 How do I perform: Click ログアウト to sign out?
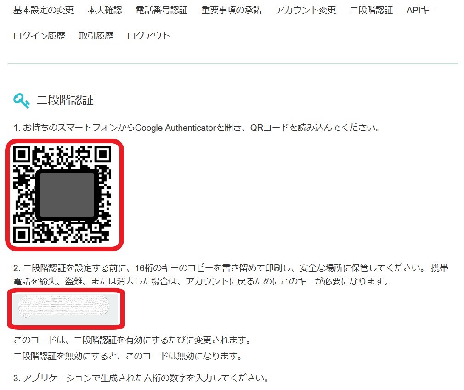149,36
